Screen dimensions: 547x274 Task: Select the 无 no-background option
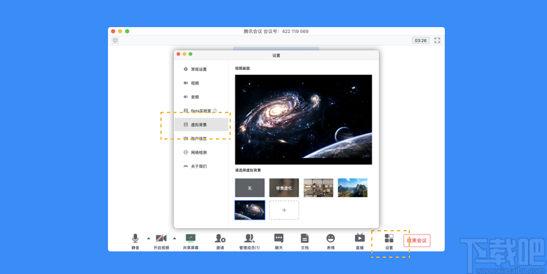[x=250, y=188]
